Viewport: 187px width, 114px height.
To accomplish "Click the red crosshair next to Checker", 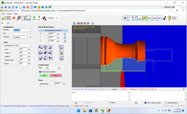I will click(x=57, y=18).
